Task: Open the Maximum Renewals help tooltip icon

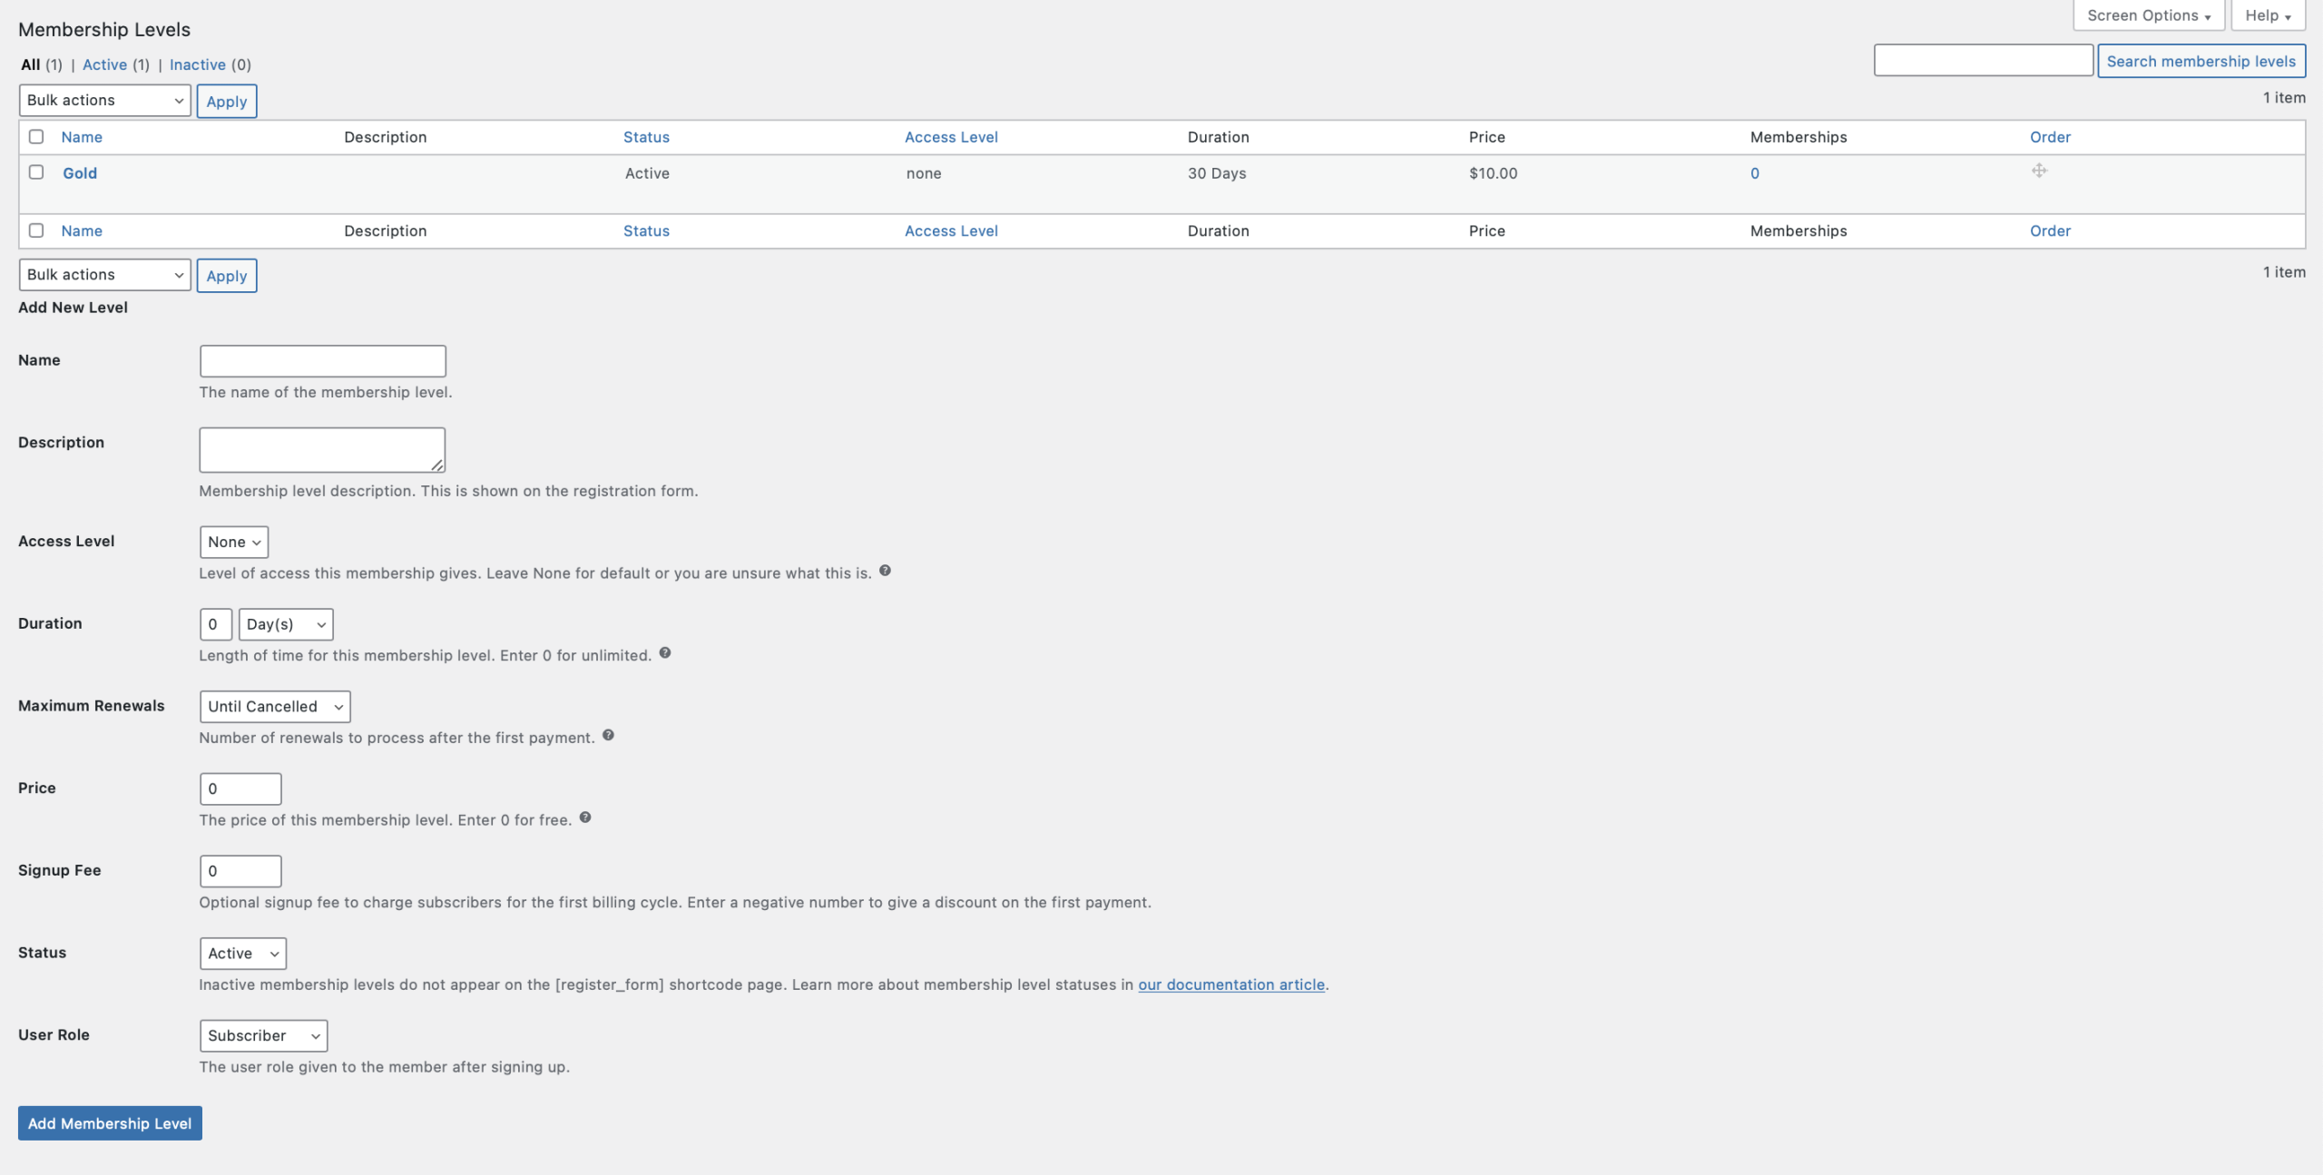Action: pyautogui.click(x=608, y=736)
